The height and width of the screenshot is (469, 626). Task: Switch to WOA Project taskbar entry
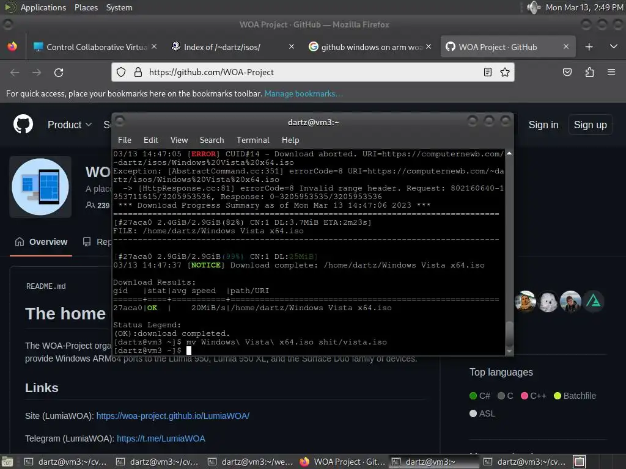coord(343,462)
